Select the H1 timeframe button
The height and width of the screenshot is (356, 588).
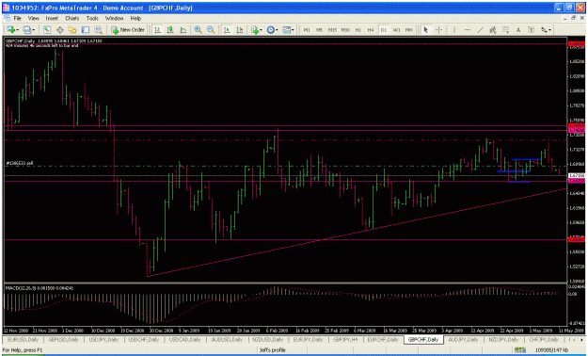point(358,30)
